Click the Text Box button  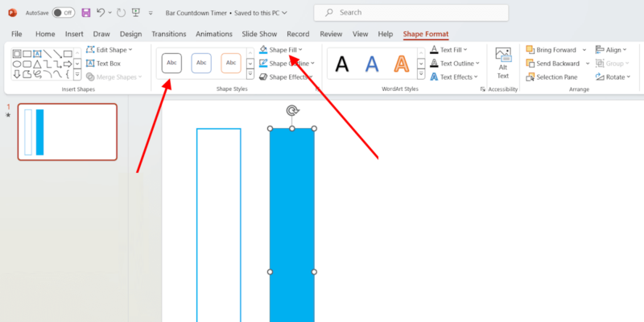(103, 64)
